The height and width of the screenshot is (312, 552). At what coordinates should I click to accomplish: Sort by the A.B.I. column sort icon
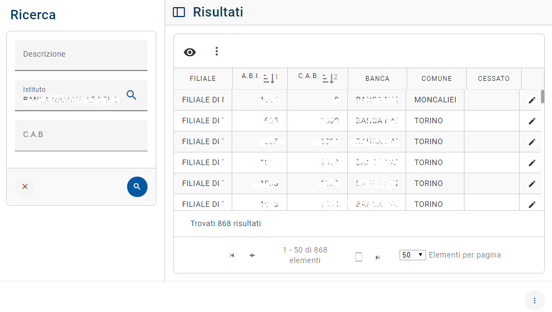point(269,78)
